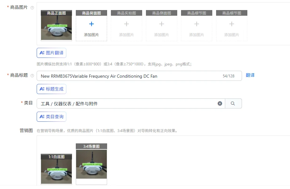290x189 pixels.
Task: Focus the 商品标题 input field
Action: (139, 76)
